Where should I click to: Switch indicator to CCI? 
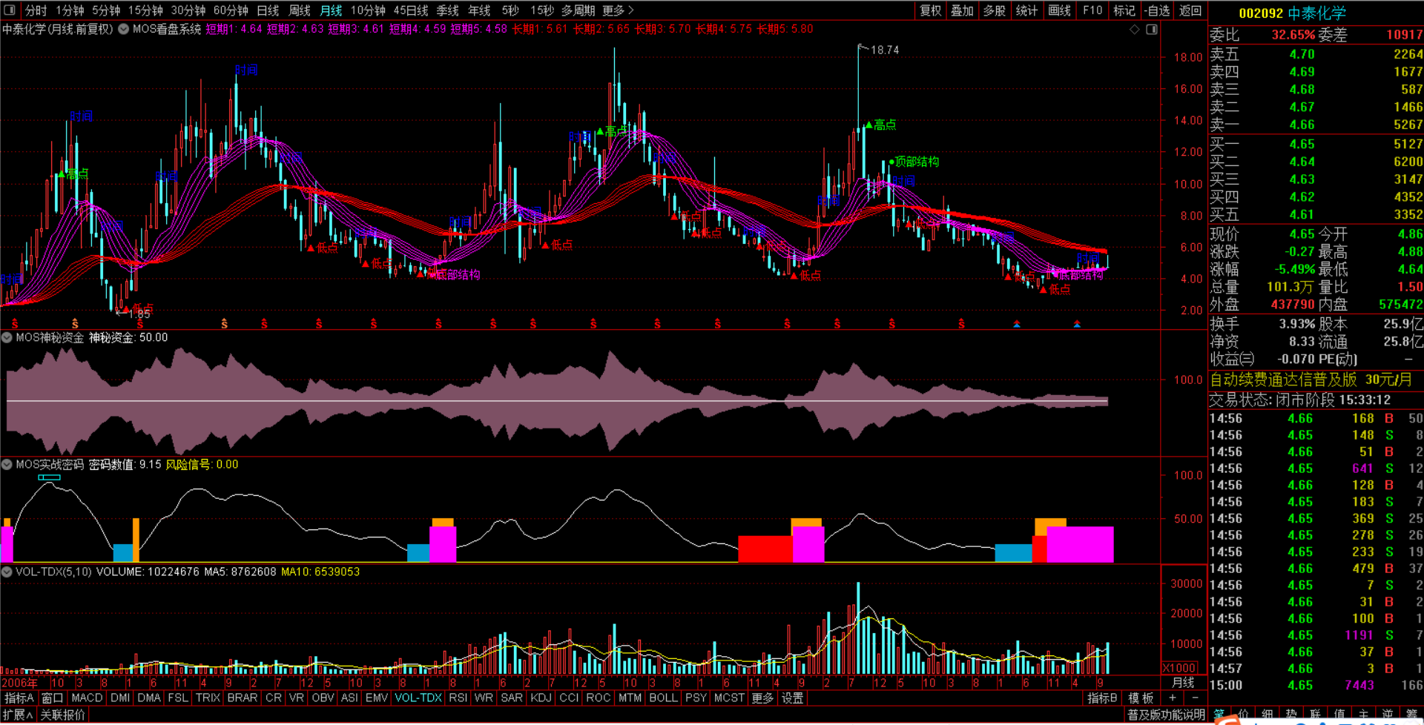(x=569, y=698)
